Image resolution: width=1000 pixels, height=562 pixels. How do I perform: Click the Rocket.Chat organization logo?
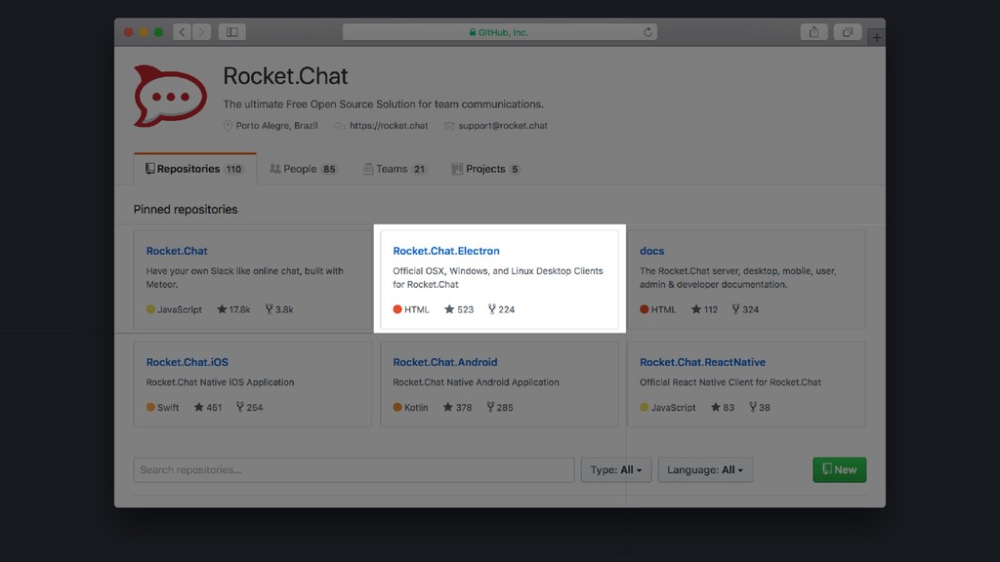pos(170,97)
